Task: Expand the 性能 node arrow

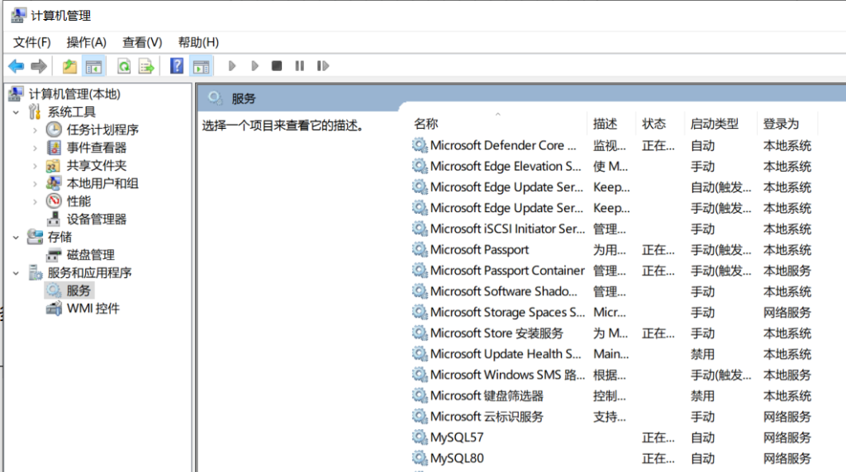Action: [x=35, y=201]
